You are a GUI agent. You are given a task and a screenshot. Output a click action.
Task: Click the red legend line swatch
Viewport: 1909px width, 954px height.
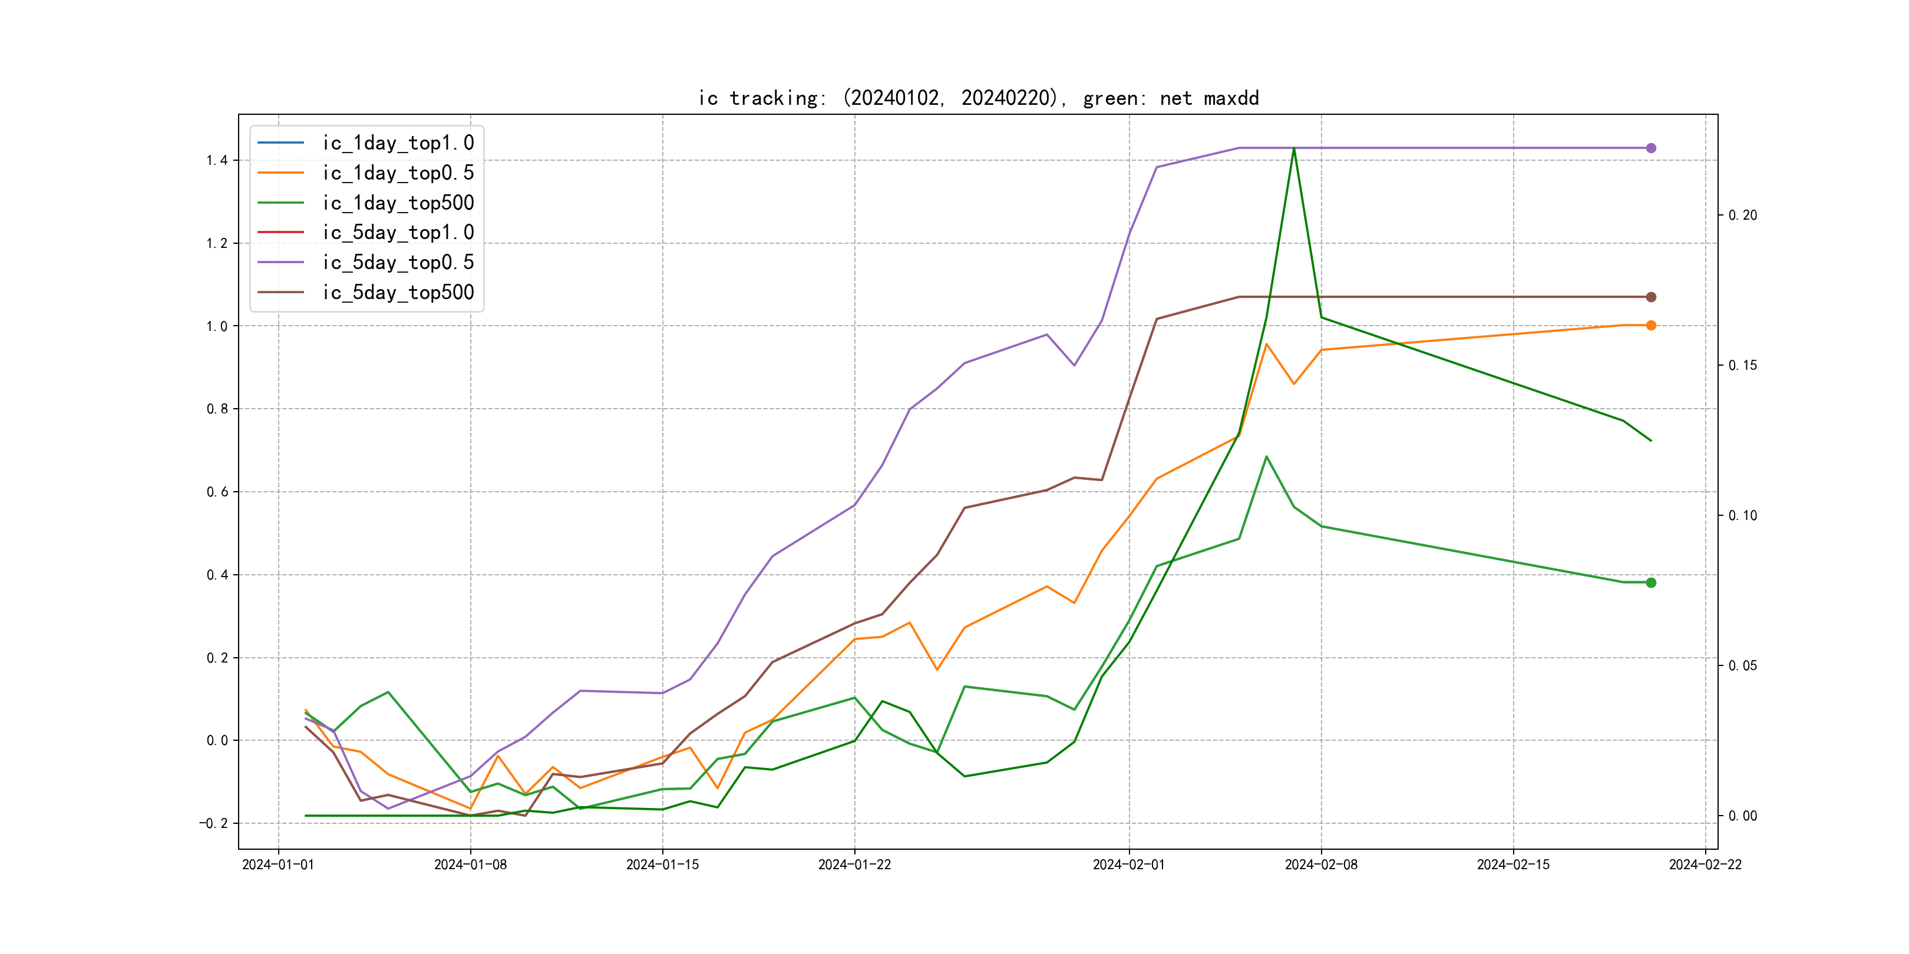(280, 232)
